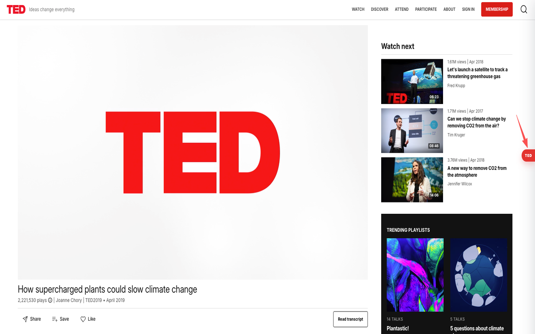Click "5 questions about climate" playlist title
The height and width of the screenshot is (334, 535).
(x=477, y=329)
